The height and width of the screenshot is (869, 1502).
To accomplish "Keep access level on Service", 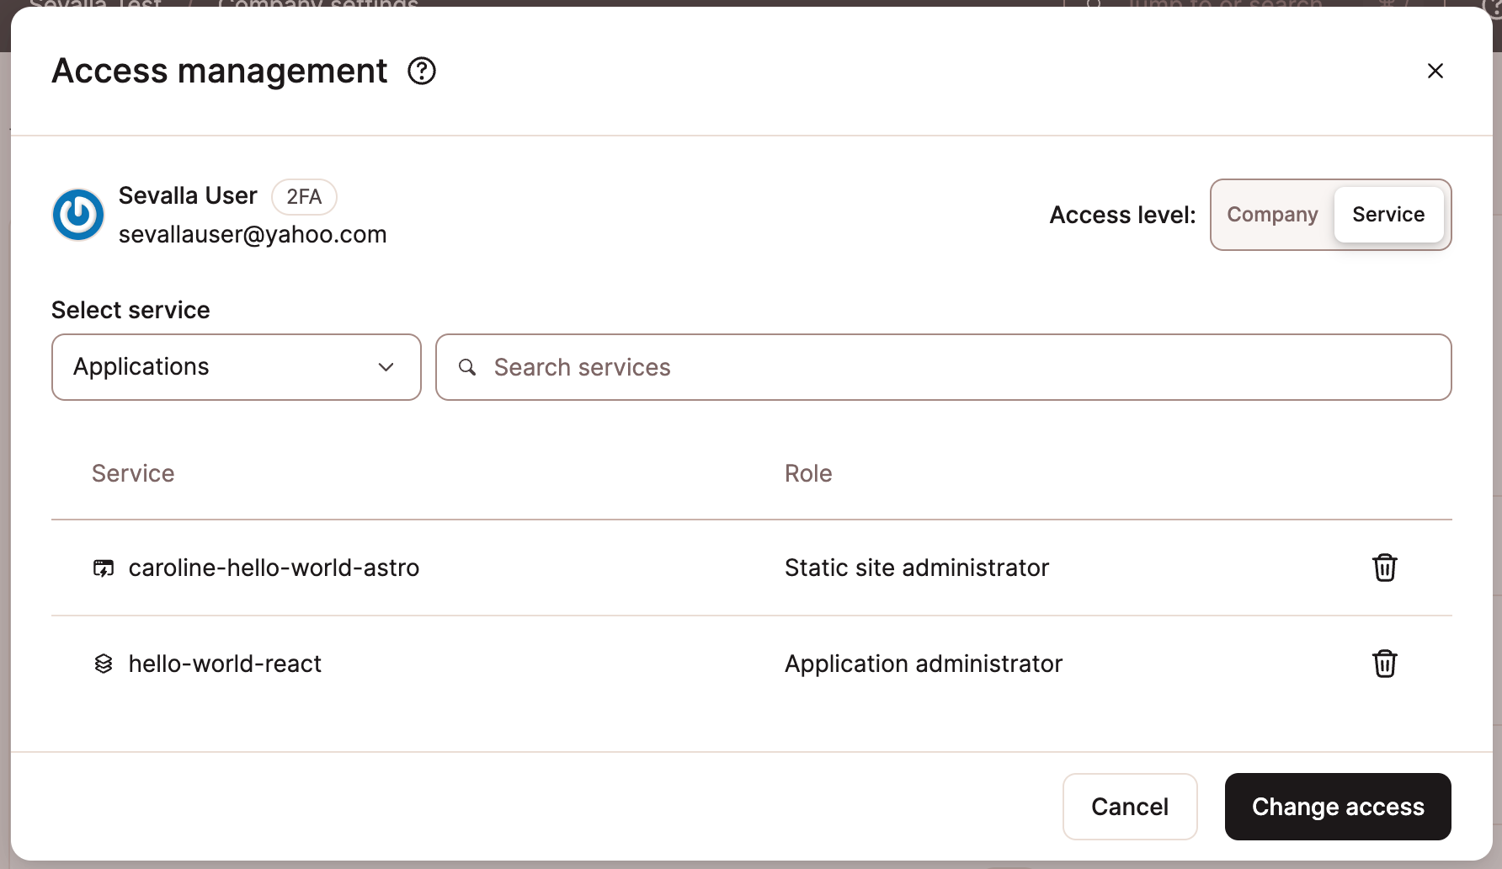I will point(1388,215).
